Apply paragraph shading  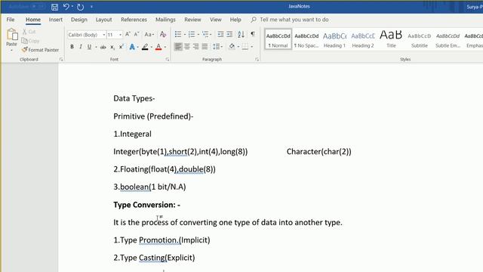point(232,47)
